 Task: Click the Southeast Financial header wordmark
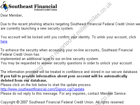pyautogui.click(x=33, y=6)
